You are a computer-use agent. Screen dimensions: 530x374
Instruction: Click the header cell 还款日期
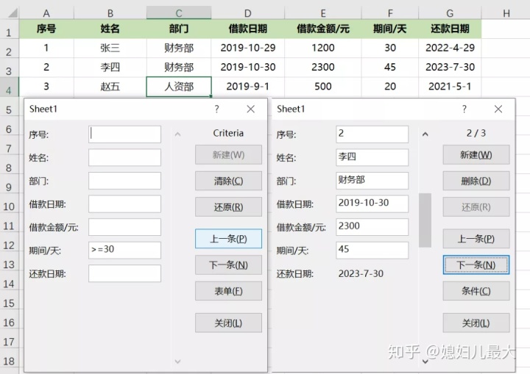coord(450,29)
